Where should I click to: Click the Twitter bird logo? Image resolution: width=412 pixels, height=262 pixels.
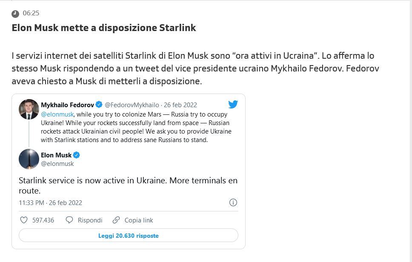click(233, 105)
